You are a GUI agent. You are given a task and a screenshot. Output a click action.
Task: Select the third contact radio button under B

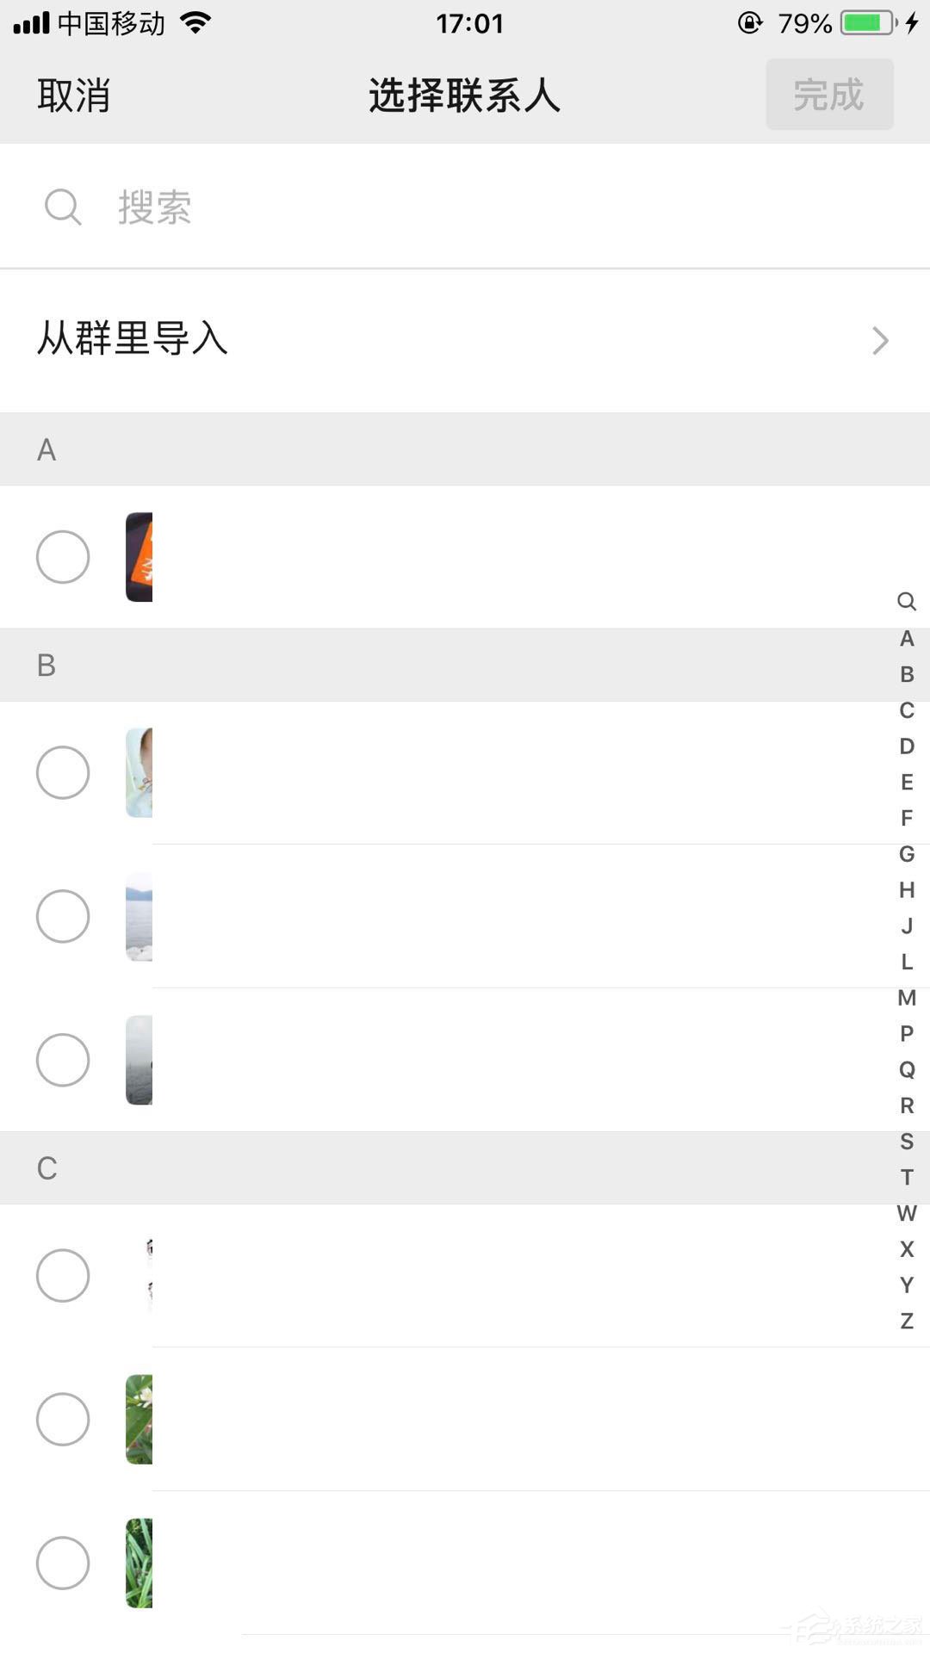pyautogui.click(x=63, y=1060)
